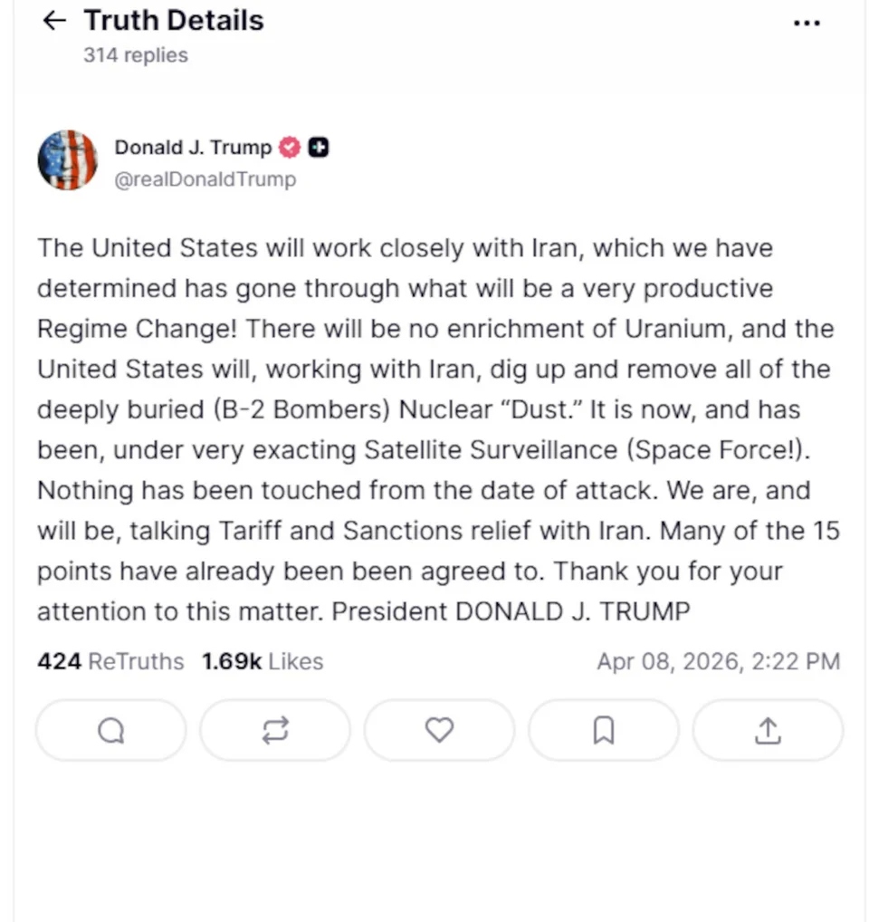Image resolution: width=869 pixels, height=922 pixels.
Task: View the 1.69k Likes list
Action: pyautogui.click(x=262, y=662)
